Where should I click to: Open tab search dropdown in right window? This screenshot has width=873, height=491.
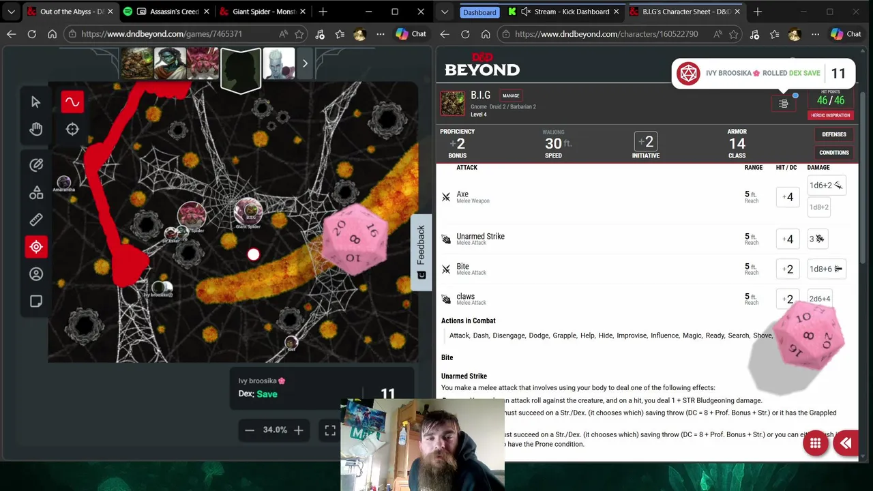pyautogui.click(x=445, y=12)
